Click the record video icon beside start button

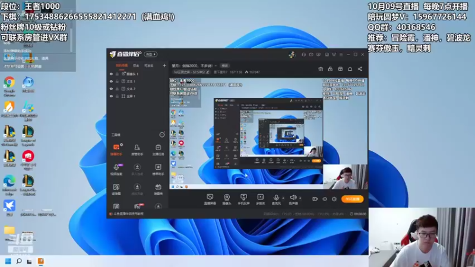click(x=315, y=199)
